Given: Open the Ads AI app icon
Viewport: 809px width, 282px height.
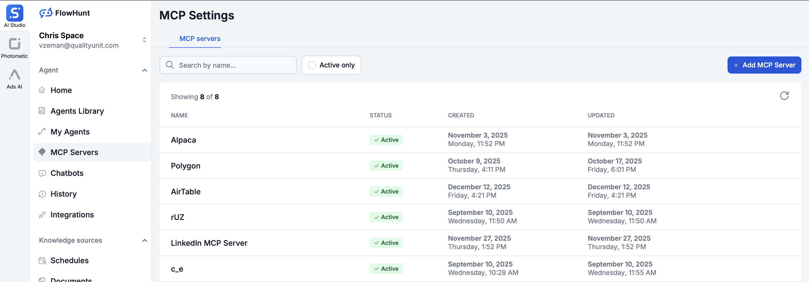Looking at the screenshot, I should pos(14,76).
